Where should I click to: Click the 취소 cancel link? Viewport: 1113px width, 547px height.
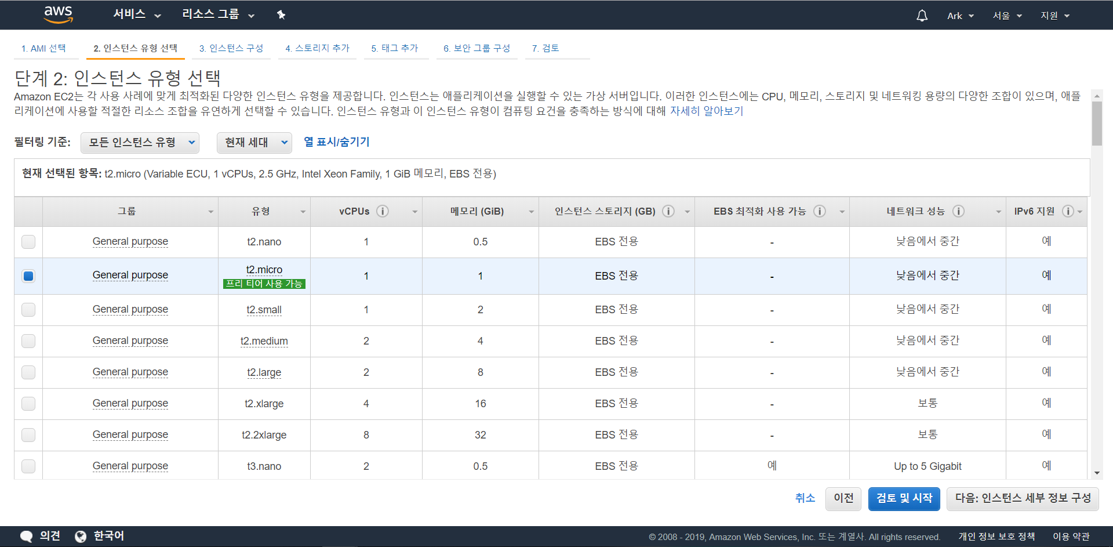[x=805, y=498]
